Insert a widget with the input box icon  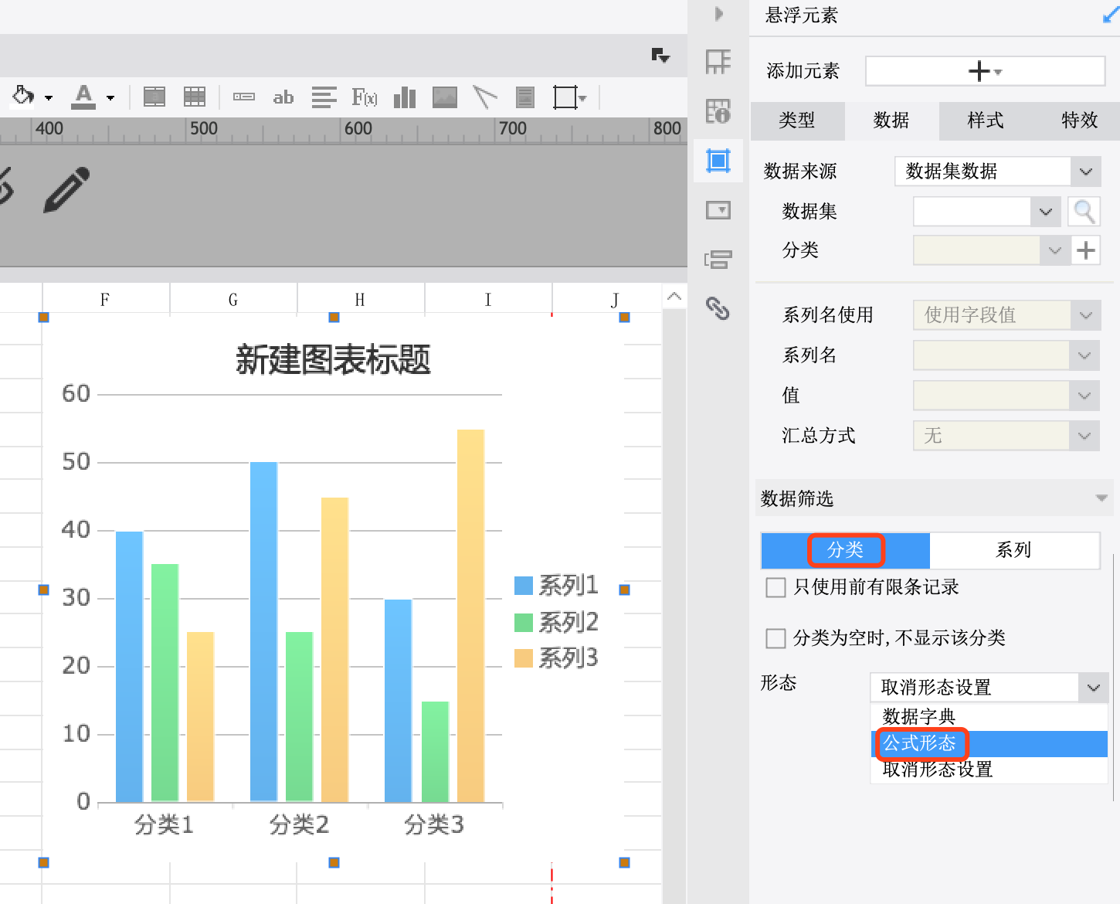point(244,97)
